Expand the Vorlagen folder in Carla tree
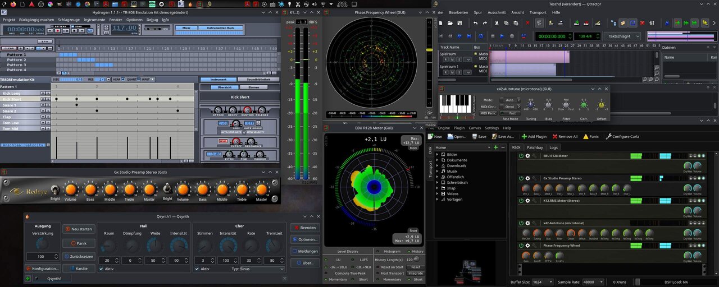719x287 pixels. [x=438, y=199]
